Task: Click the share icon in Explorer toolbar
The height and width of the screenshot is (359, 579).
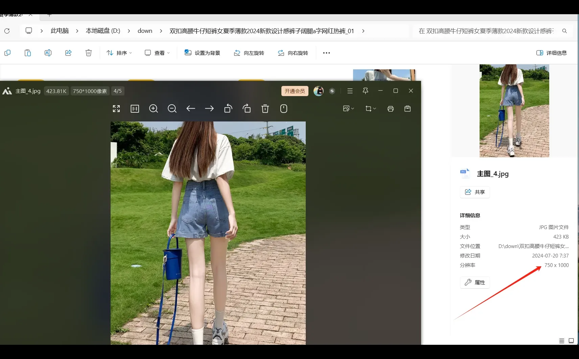Action: click(68, 53)
